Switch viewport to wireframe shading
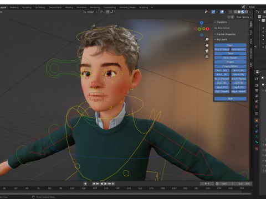 (236, 12)
